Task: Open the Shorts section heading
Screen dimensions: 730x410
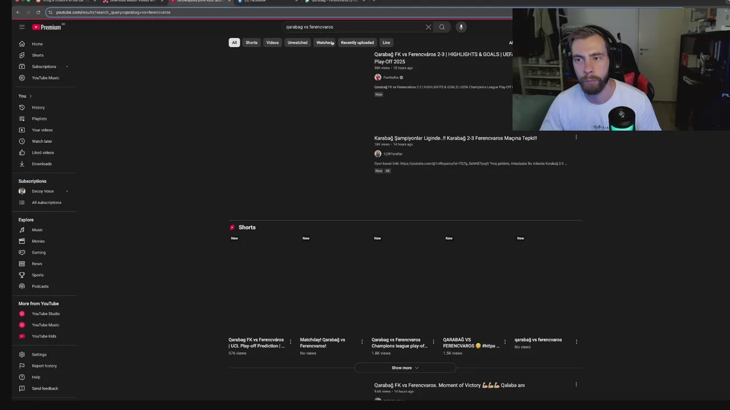Action: tap(247, 227)
